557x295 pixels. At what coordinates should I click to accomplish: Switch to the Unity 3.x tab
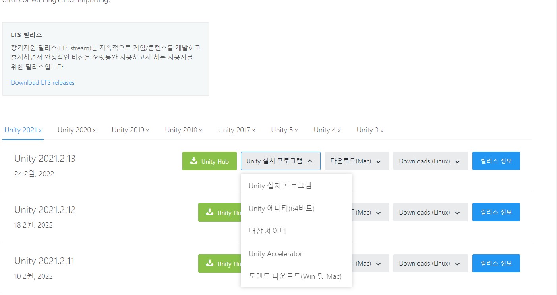[370, 130]
